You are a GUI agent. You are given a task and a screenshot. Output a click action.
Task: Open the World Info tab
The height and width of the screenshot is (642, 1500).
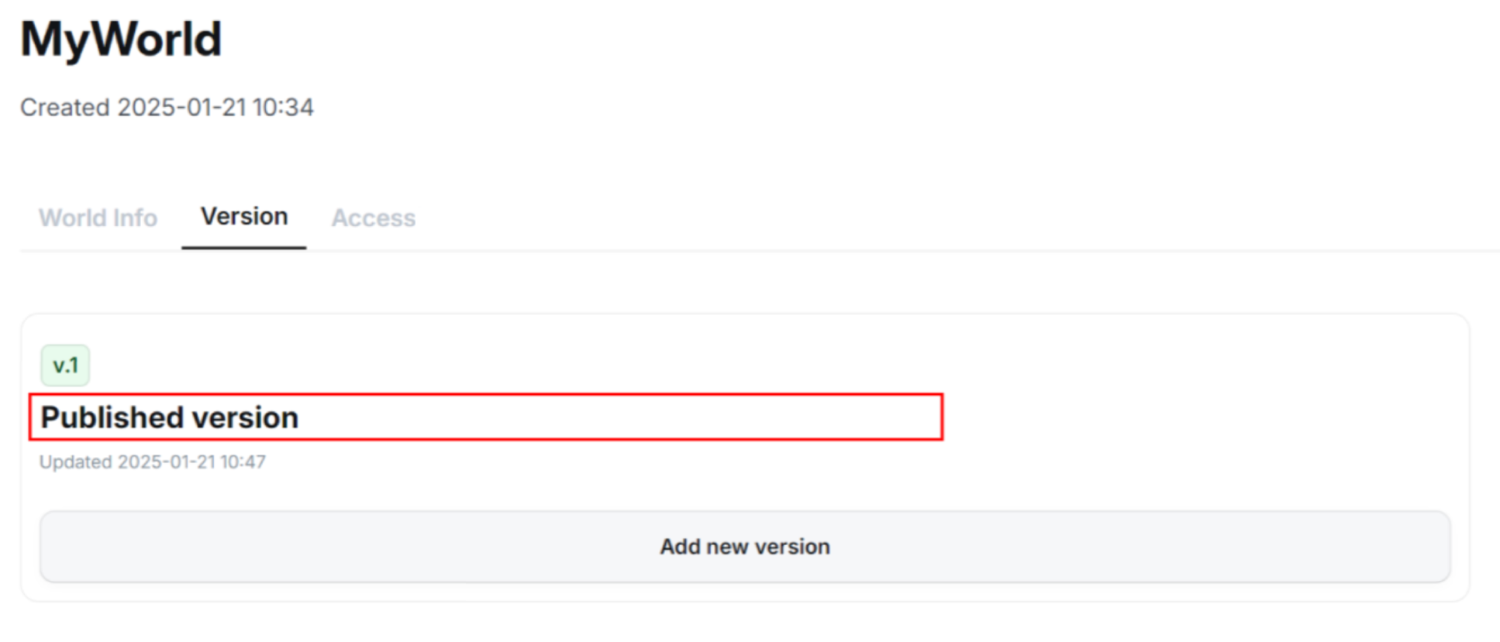point(98,218)
